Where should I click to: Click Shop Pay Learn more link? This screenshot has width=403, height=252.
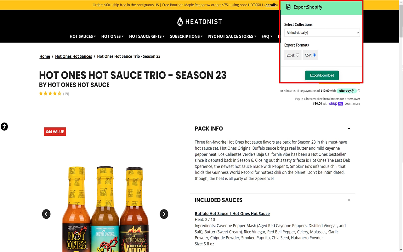click(352, 104)
